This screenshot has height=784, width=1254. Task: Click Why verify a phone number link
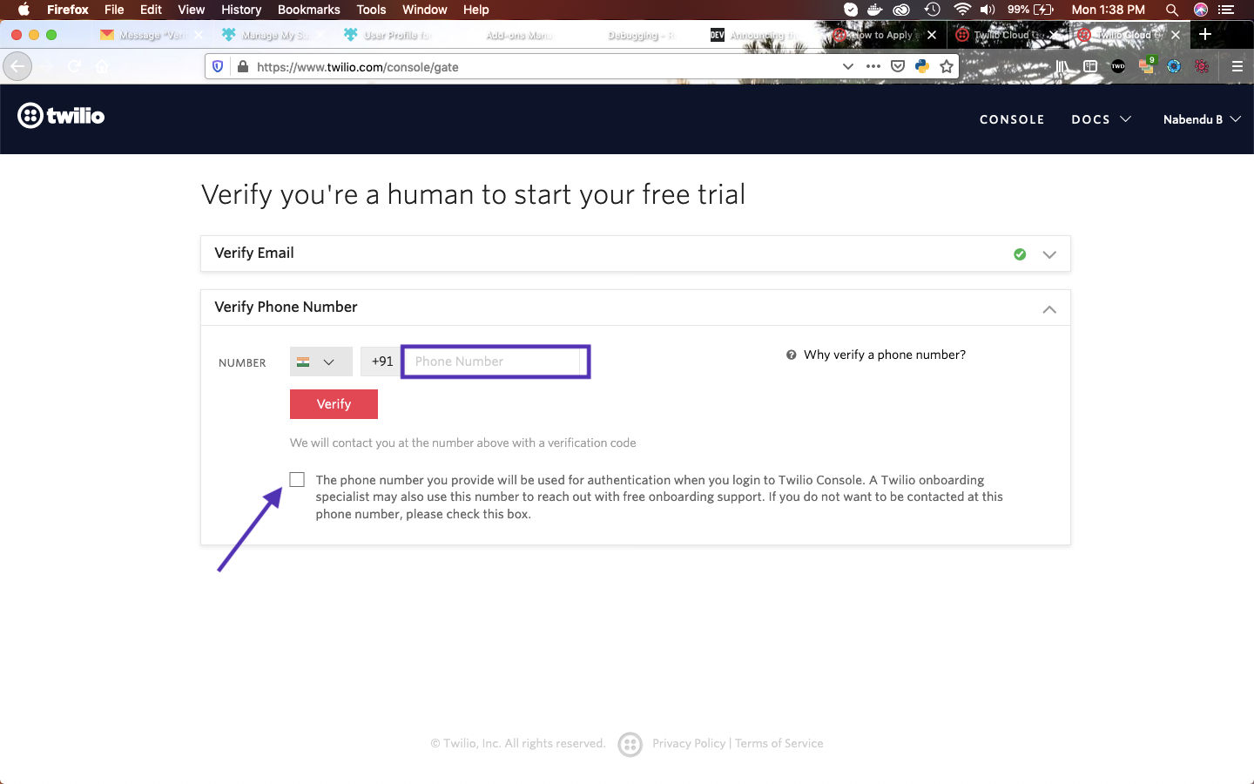pyautogui.click(x=885, y=355)
